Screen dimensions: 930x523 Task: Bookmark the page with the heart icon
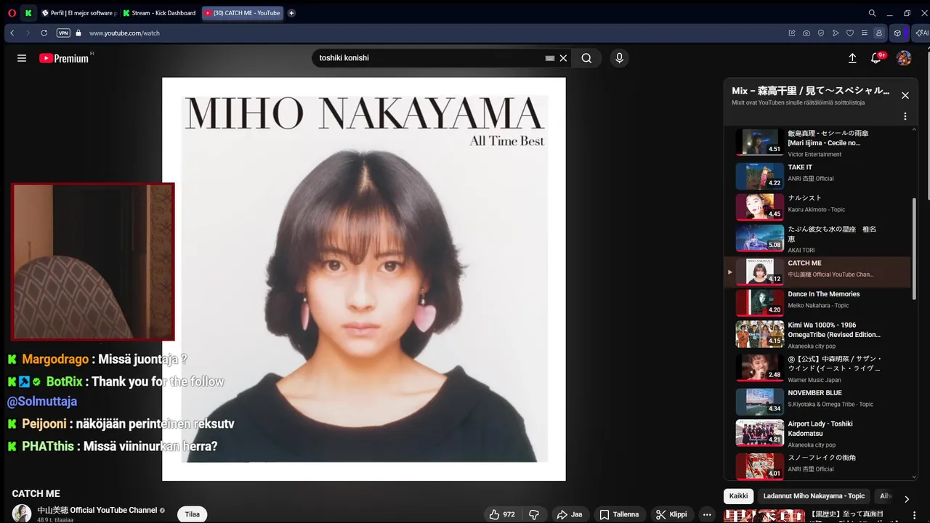[x=850, y=33]
